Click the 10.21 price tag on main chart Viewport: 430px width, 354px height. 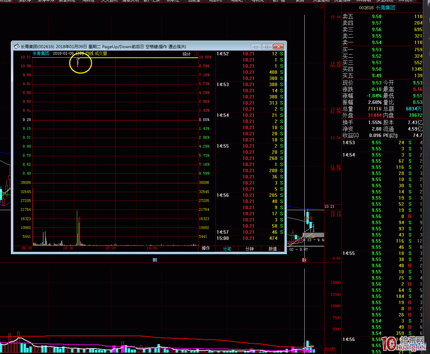tap(329, 206)
